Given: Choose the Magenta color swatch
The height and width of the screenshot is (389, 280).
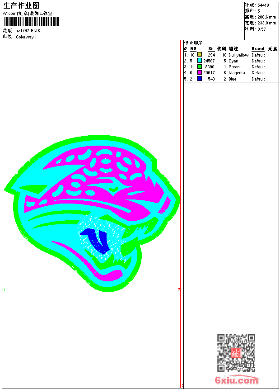Looking at the screenshot, I should click(x=200, y=72).
